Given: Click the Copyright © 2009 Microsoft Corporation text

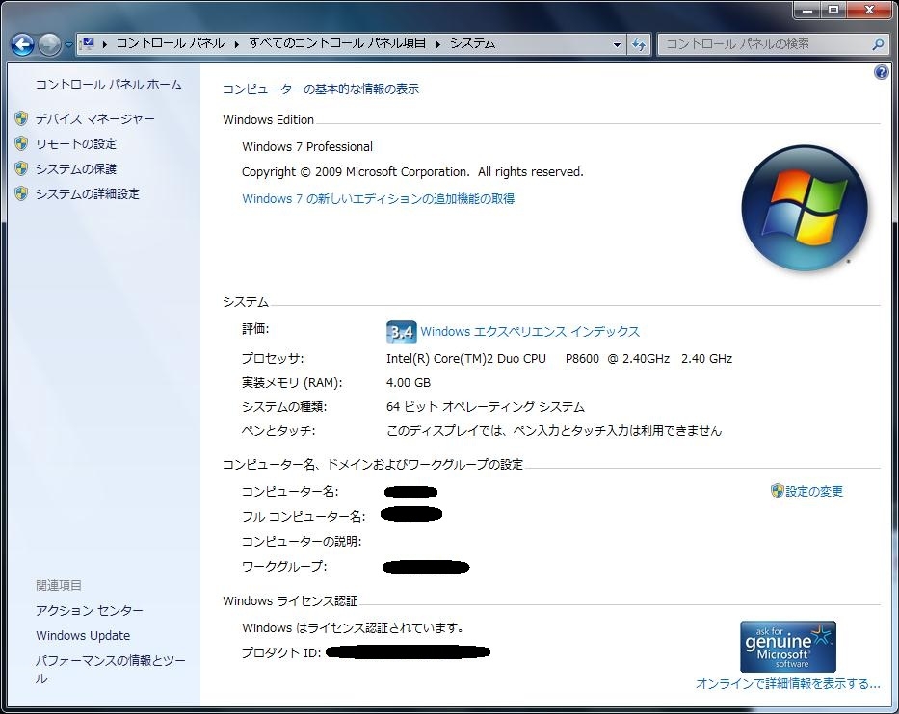Looking at the screenshot, I should [x=412, y=172].
